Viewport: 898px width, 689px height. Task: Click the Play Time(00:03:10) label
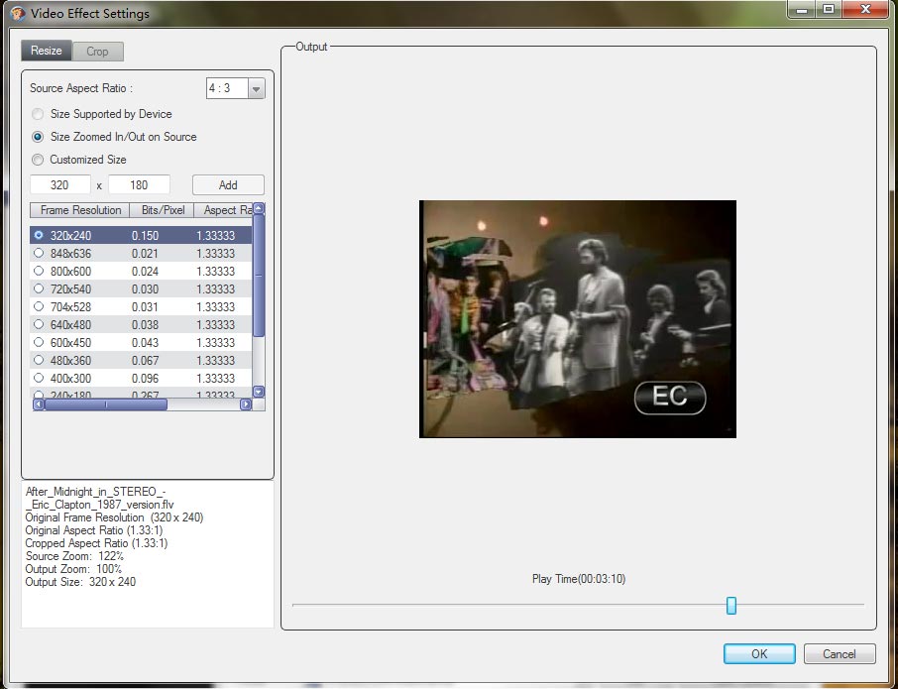tap(579, 579)
